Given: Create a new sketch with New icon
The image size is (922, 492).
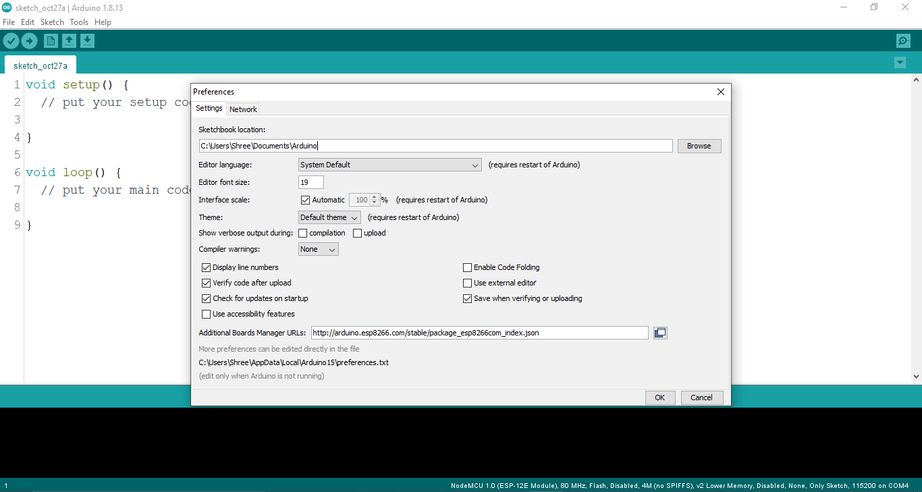Looking at the screenshot, I should tap(51, 41).
